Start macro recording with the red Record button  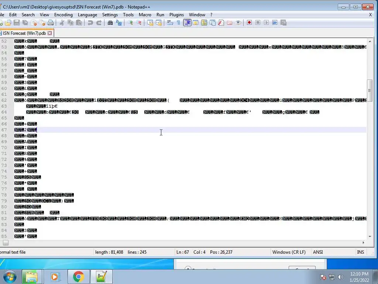(x=249, y=23)
